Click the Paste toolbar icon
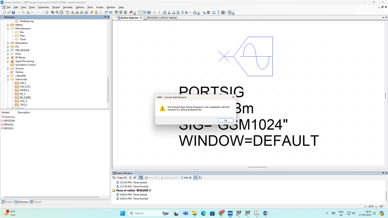Screen dimensions: 388x218 pos(28,12)
